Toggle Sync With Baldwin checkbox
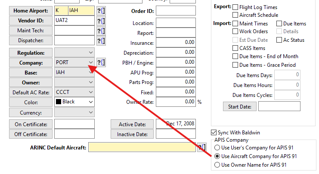 (214, 133)
